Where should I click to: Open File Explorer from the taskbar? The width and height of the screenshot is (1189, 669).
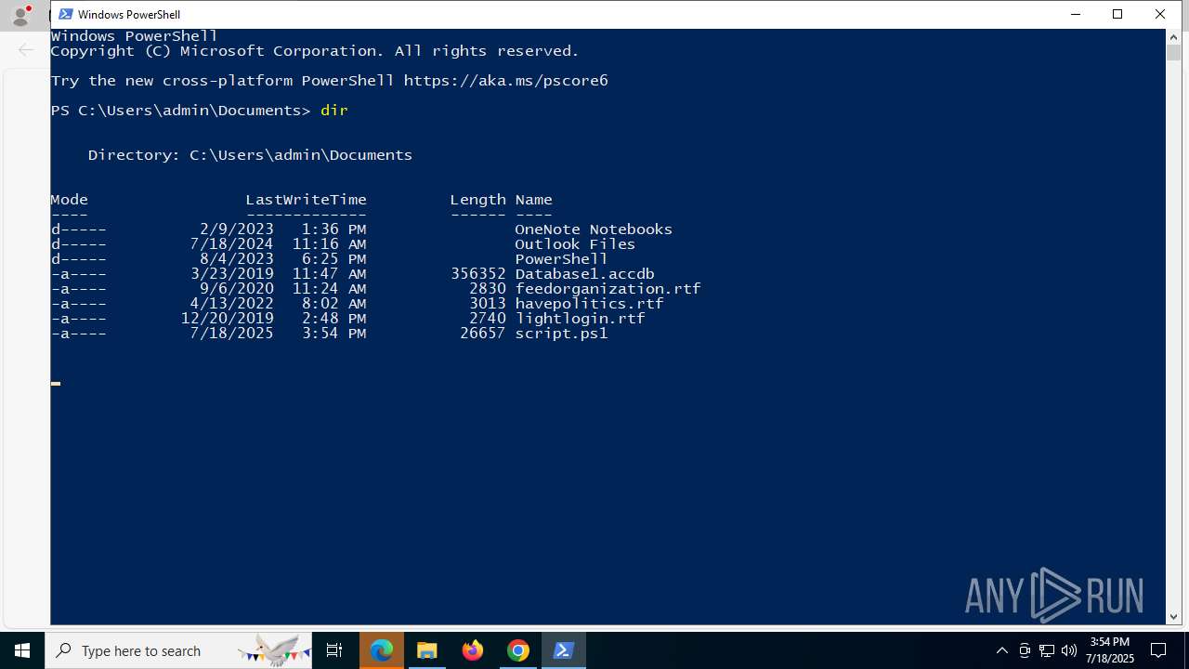(x=427, y=650)
